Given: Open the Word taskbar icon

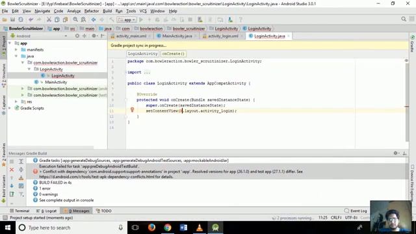Looking at the screenshot, I should pyautogui.click(x=183, y=227).
